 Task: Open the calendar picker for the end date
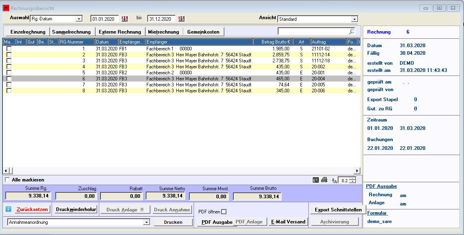tap(182, 19)
